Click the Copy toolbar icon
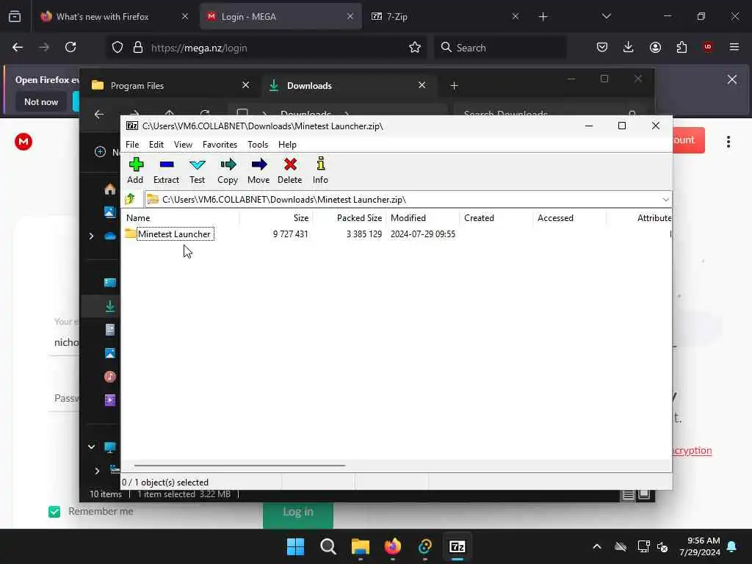 tap(228, 170)
